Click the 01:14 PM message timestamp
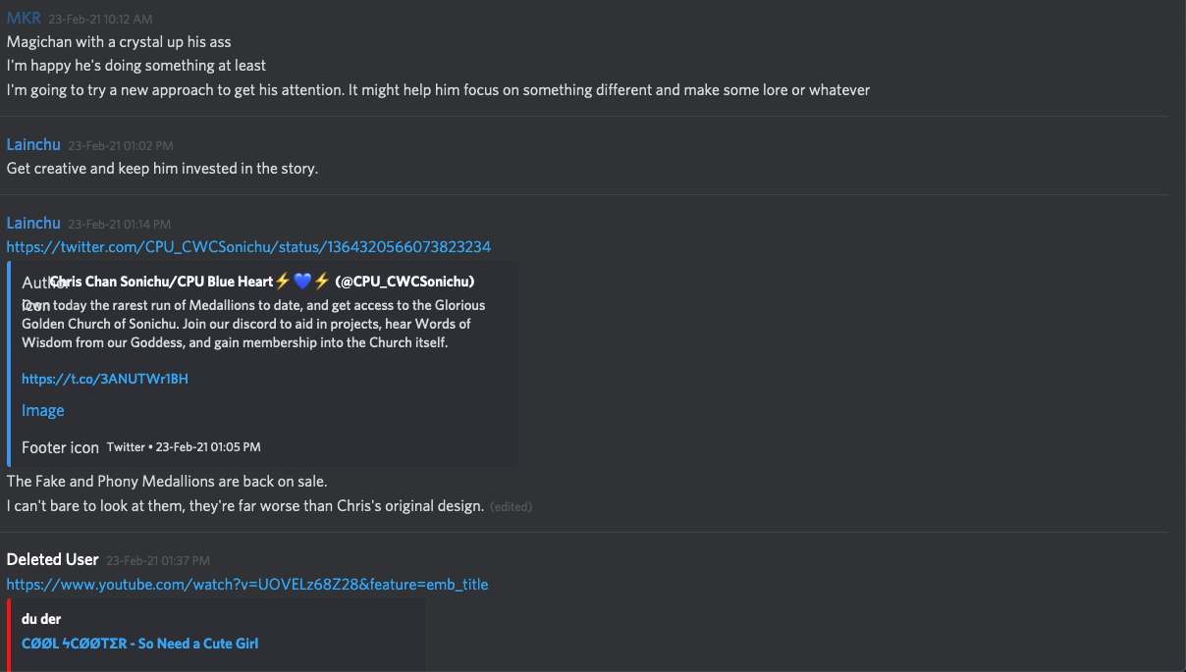Viewport: 1186px width, 672px height. 119,224
